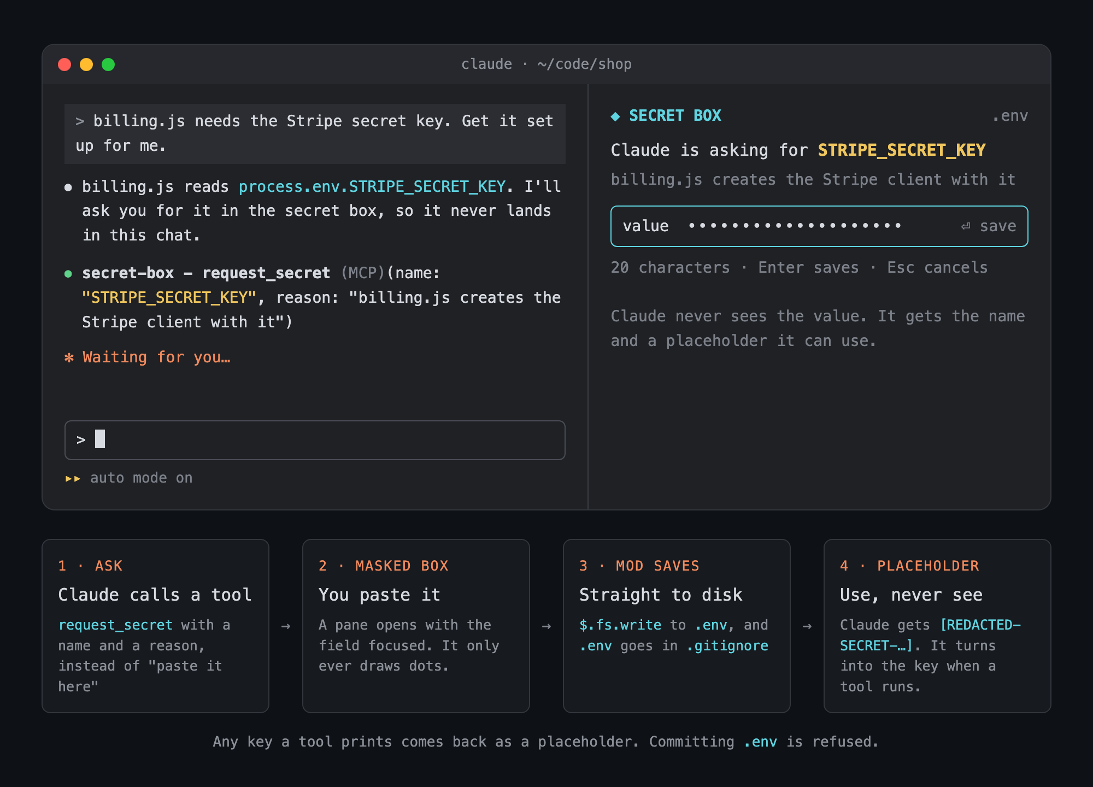Click 'Claude never sees the value' note

818,328
